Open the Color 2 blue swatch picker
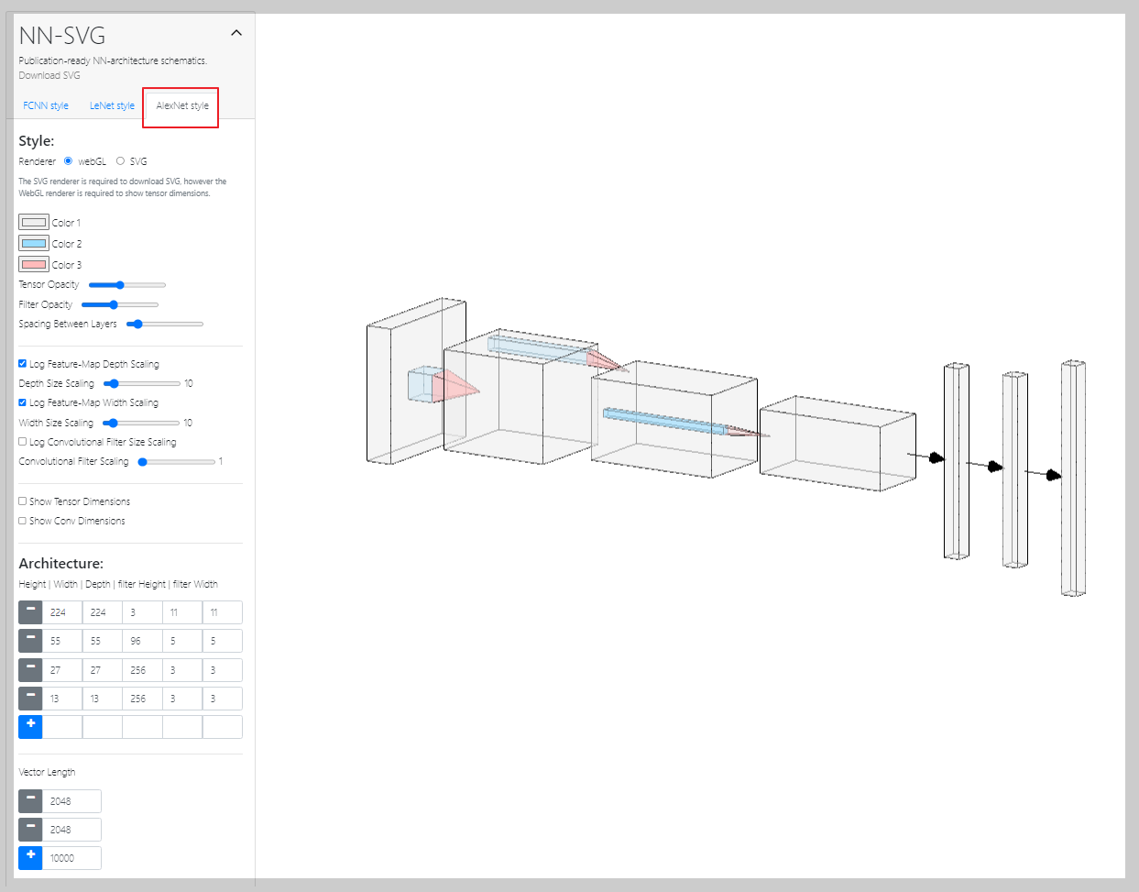The image size is (1139, 892). [34, 243]
